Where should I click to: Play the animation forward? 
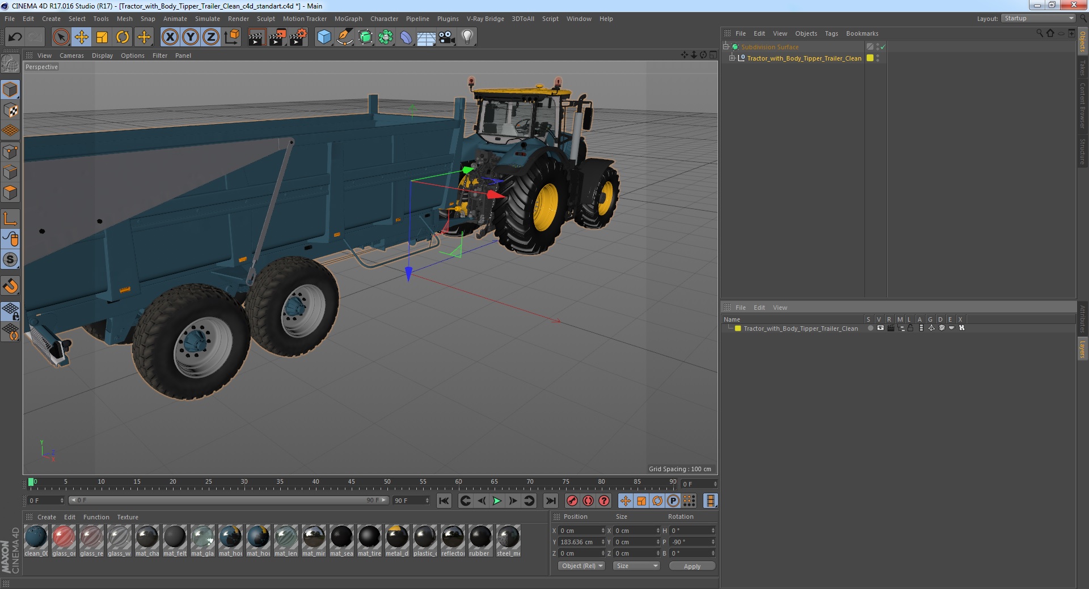[497, 501]
